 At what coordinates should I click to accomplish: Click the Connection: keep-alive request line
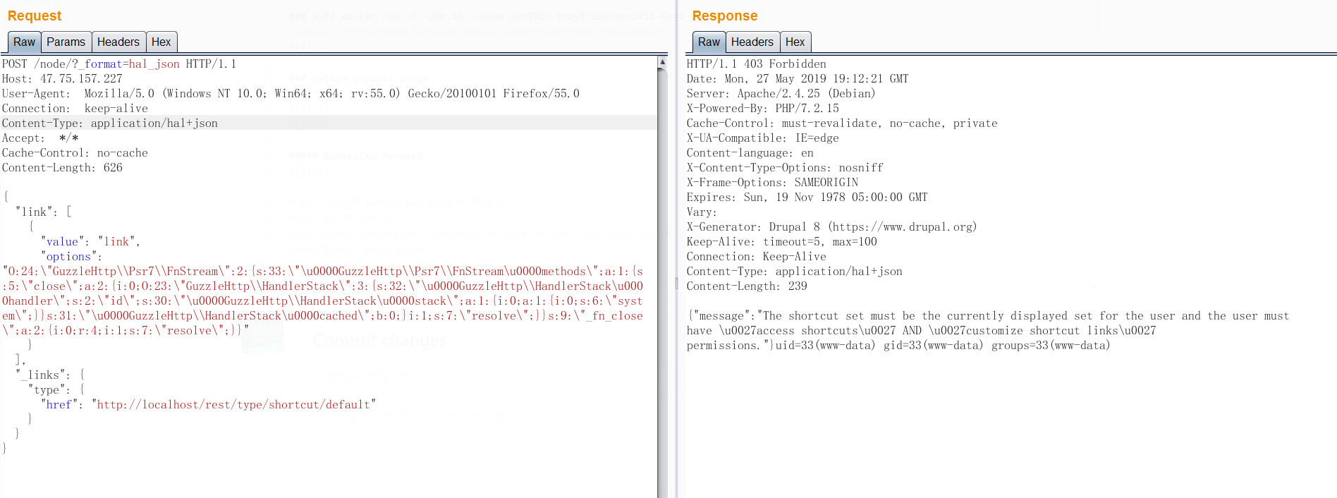click(x=75, y=109)
